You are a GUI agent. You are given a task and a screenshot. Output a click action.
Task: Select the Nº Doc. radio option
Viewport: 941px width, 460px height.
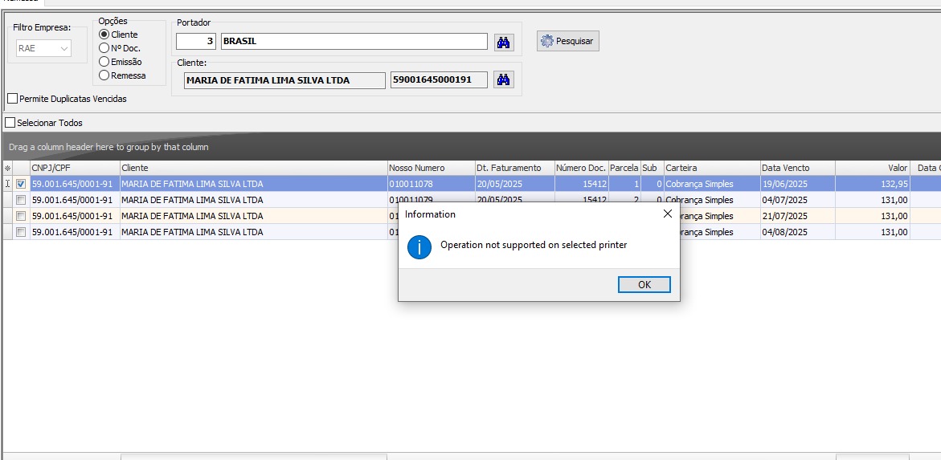104,48
